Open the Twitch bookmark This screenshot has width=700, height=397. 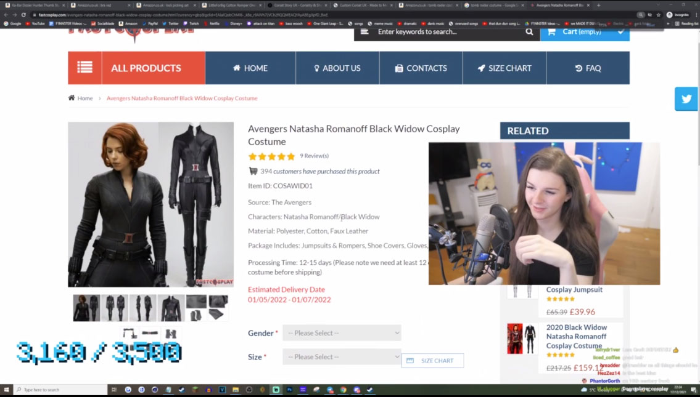[191, 23]
